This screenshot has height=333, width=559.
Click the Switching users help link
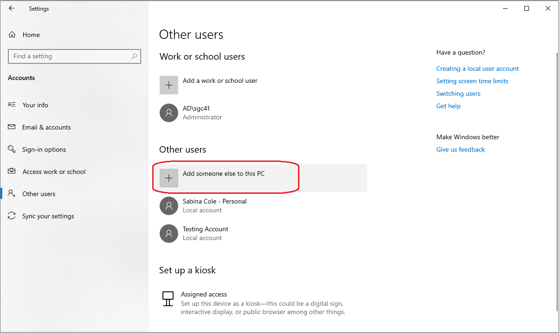pos(458,93)
